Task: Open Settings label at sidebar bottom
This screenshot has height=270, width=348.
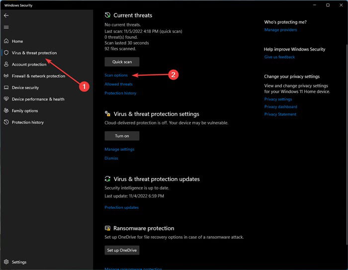Action: pos(19,262)
